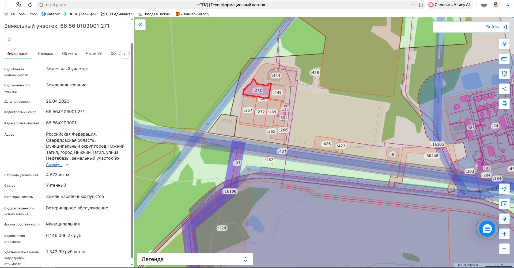This screenshot has width=514, height=268.
Task: Toggle the overview minimap button
Action: (504, 204)
